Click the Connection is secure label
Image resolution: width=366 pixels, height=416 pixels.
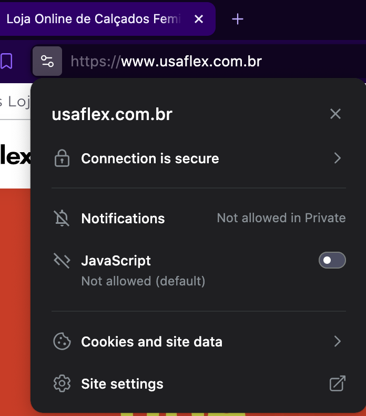pos(150,159)
